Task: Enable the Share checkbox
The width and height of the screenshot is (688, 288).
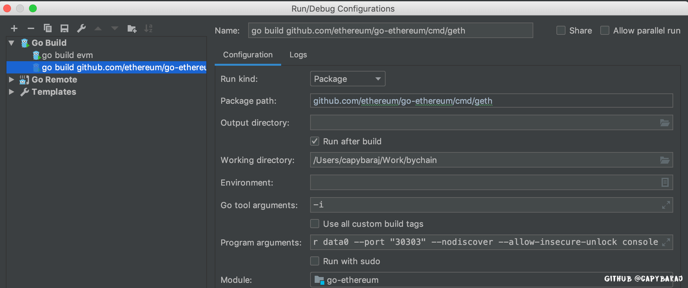Action: pos(561,31)
